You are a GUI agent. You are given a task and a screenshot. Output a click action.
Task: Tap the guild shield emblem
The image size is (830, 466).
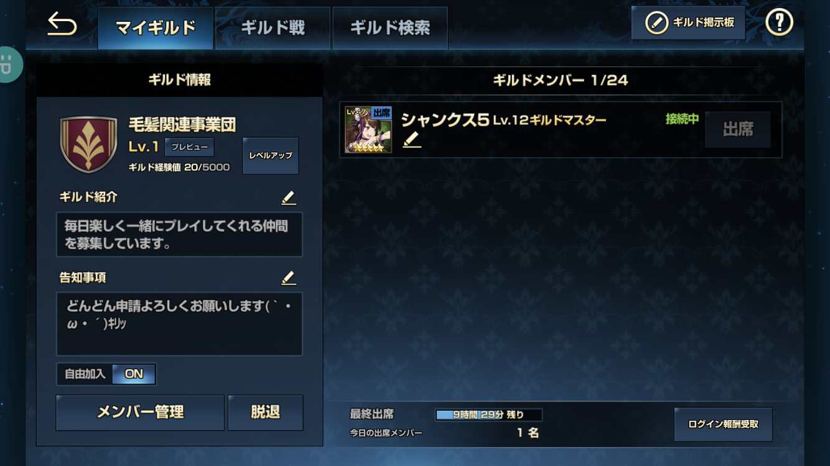point(88,144)
